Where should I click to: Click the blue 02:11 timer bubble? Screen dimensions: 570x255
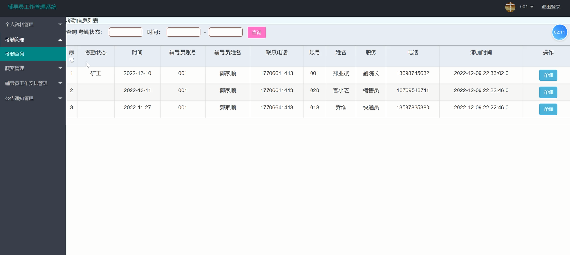pos(559,32)
